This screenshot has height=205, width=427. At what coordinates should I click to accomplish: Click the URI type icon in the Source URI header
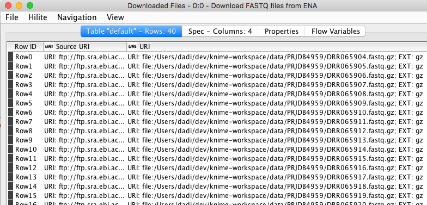click(49, 47)
